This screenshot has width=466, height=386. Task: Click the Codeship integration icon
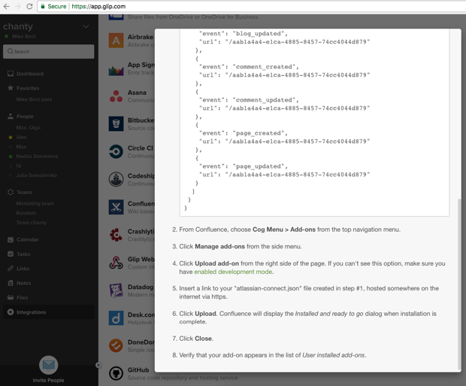tap(116, 180)
